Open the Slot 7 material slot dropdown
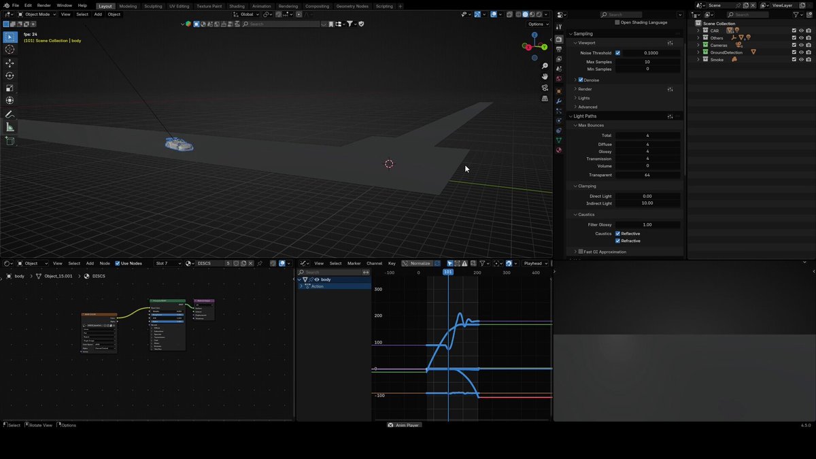816x459 pixels. tap(168, 263)
